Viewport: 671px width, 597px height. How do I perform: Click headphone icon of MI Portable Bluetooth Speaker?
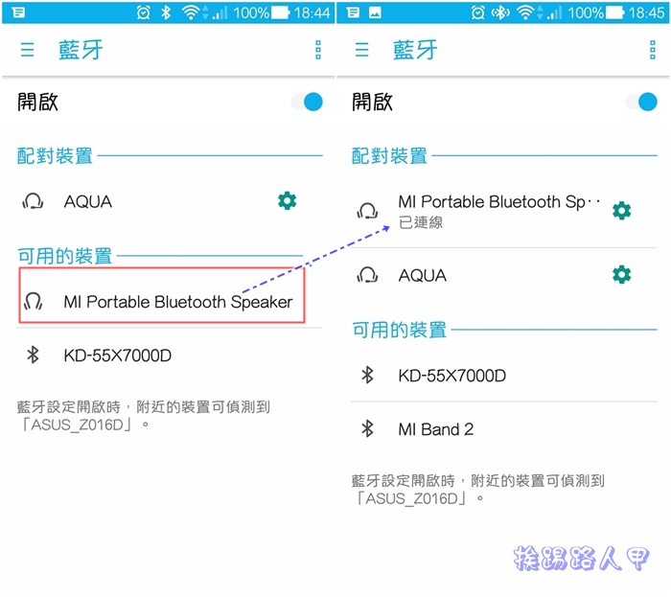pyautogui.click(x=33, y=301)
